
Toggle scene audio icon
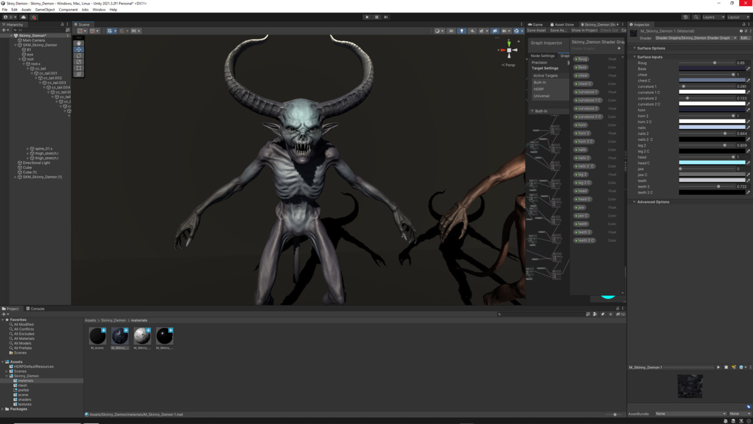(x=471, y=31)
